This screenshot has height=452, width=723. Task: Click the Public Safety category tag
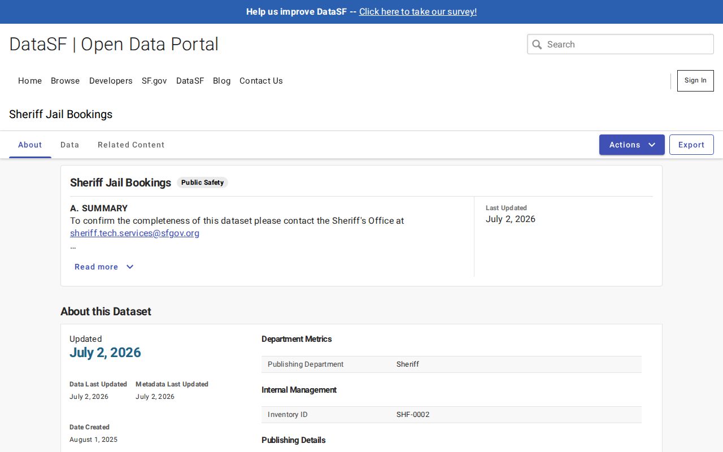coord(202,182)
